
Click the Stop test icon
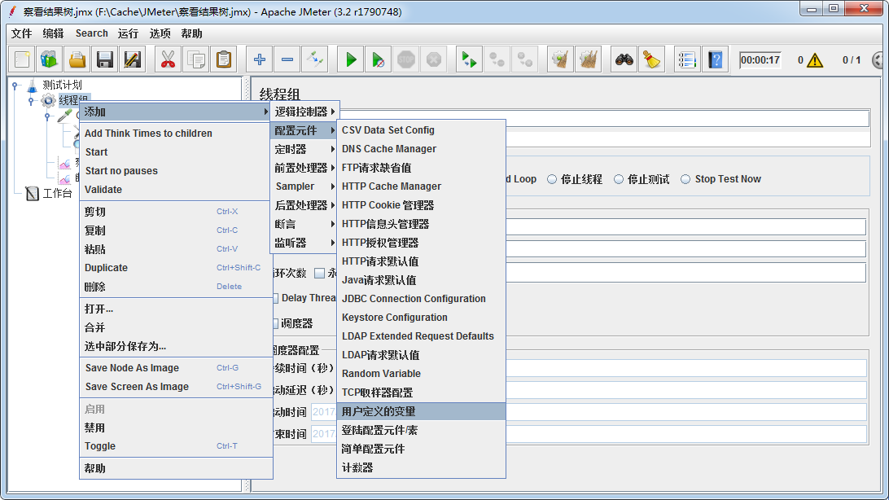406,59
